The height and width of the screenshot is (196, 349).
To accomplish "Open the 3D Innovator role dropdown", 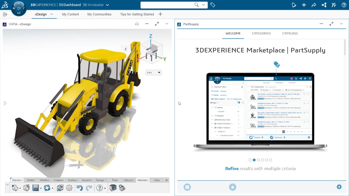I will pos(108,5).
